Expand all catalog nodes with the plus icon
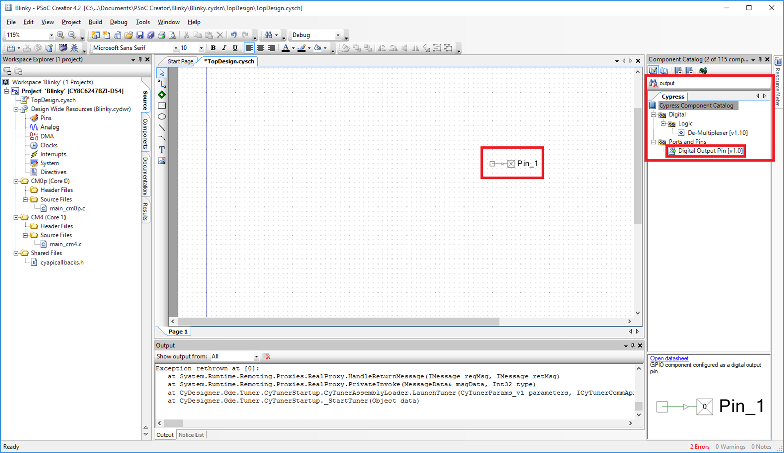This screenshot has height=453, width=784. coord(678,71)
